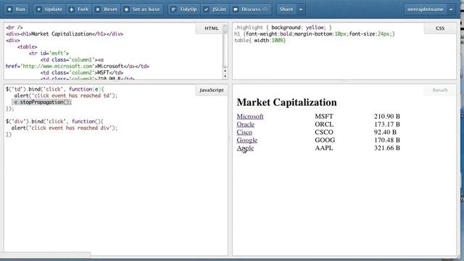Click the alert 'reached div' line
The width and height of the screenshot is (464, 261).
tap(65, 128)
